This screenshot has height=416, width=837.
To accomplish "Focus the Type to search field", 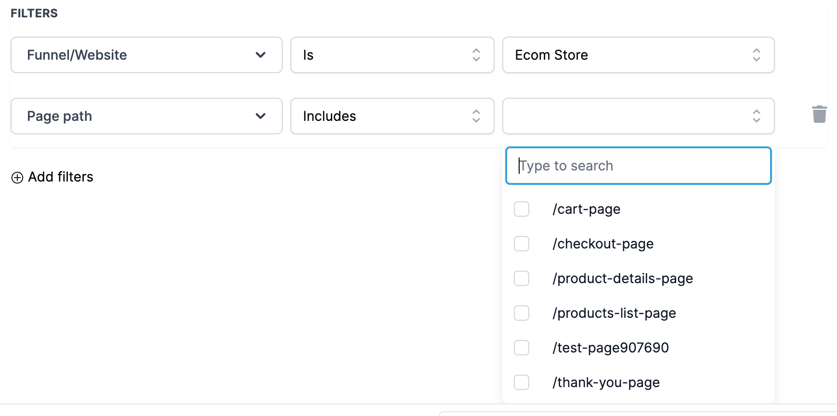I will [638, 166].
